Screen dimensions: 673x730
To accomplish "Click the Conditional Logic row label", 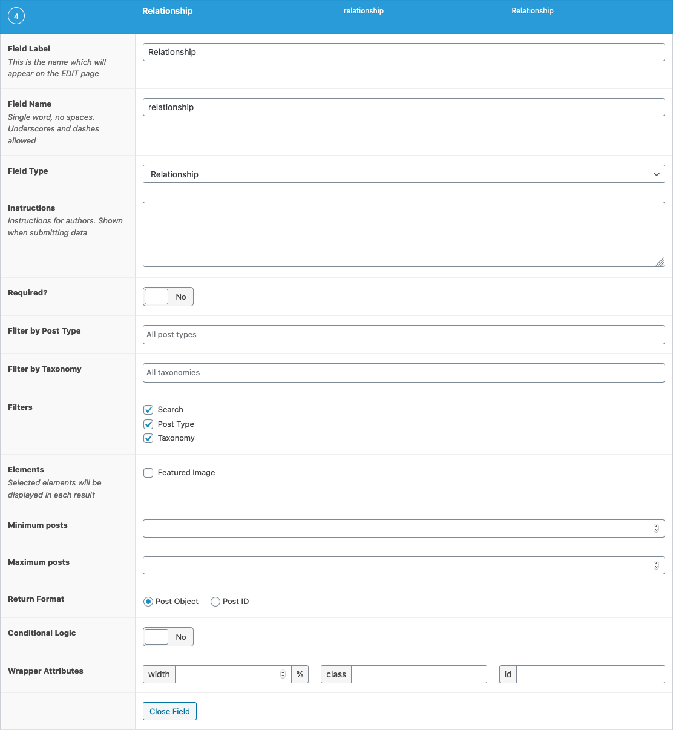I will (x=42, y=633).
